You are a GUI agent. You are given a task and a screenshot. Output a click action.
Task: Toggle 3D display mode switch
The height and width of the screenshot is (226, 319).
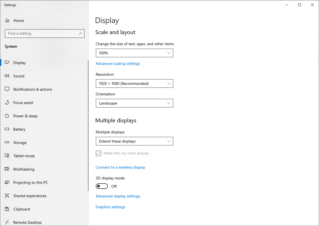pos(102,186)
